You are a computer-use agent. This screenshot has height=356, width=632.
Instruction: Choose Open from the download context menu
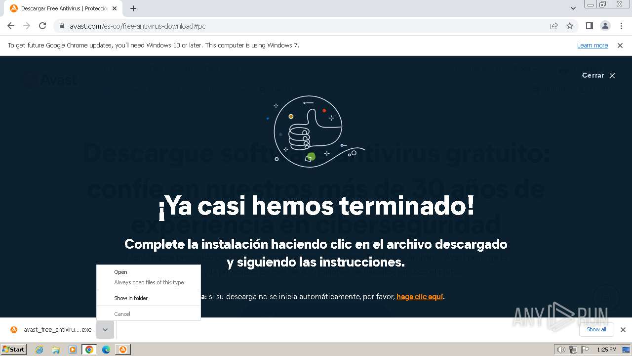[149, 272]
